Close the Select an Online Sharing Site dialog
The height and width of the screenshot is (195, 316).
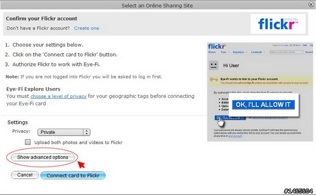click(311, 4)
